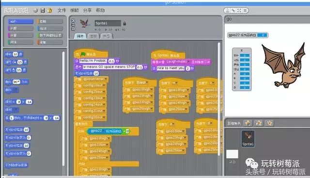
Task: Open gpio22 sensor dropdown in the if condition
Action: (x=103, y=131)
